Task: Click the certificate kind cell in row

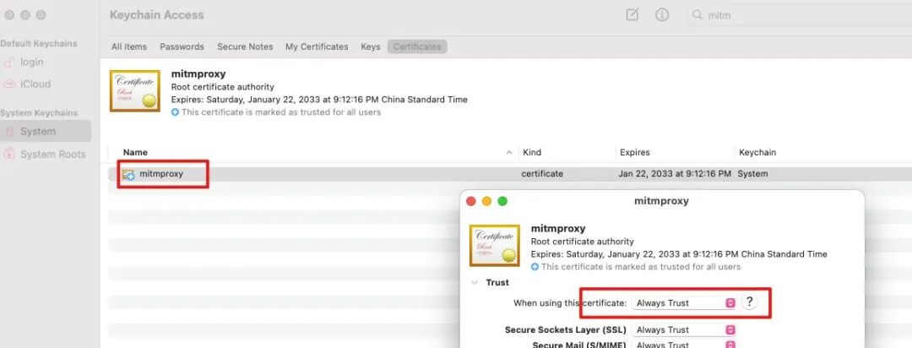Action: (x=542, y=174)
